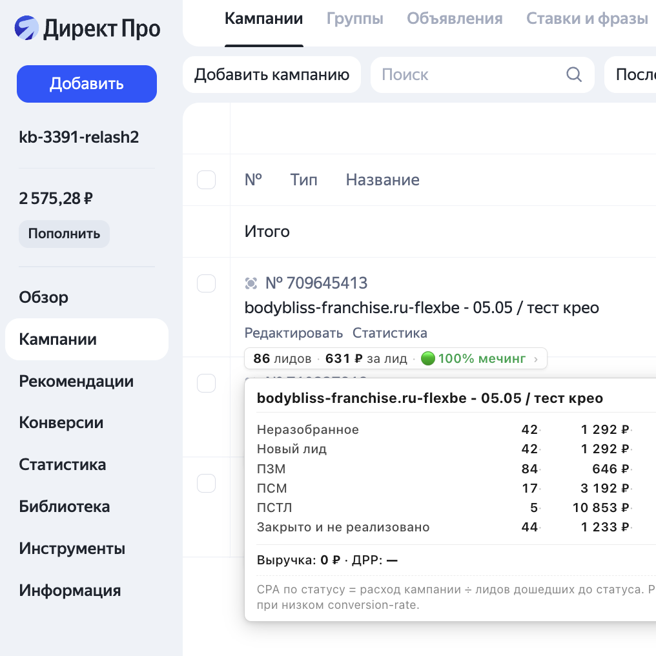
Task: Click campaign name bodybliss-franchise.ru-flexbe in table
Action: point(421,308)
